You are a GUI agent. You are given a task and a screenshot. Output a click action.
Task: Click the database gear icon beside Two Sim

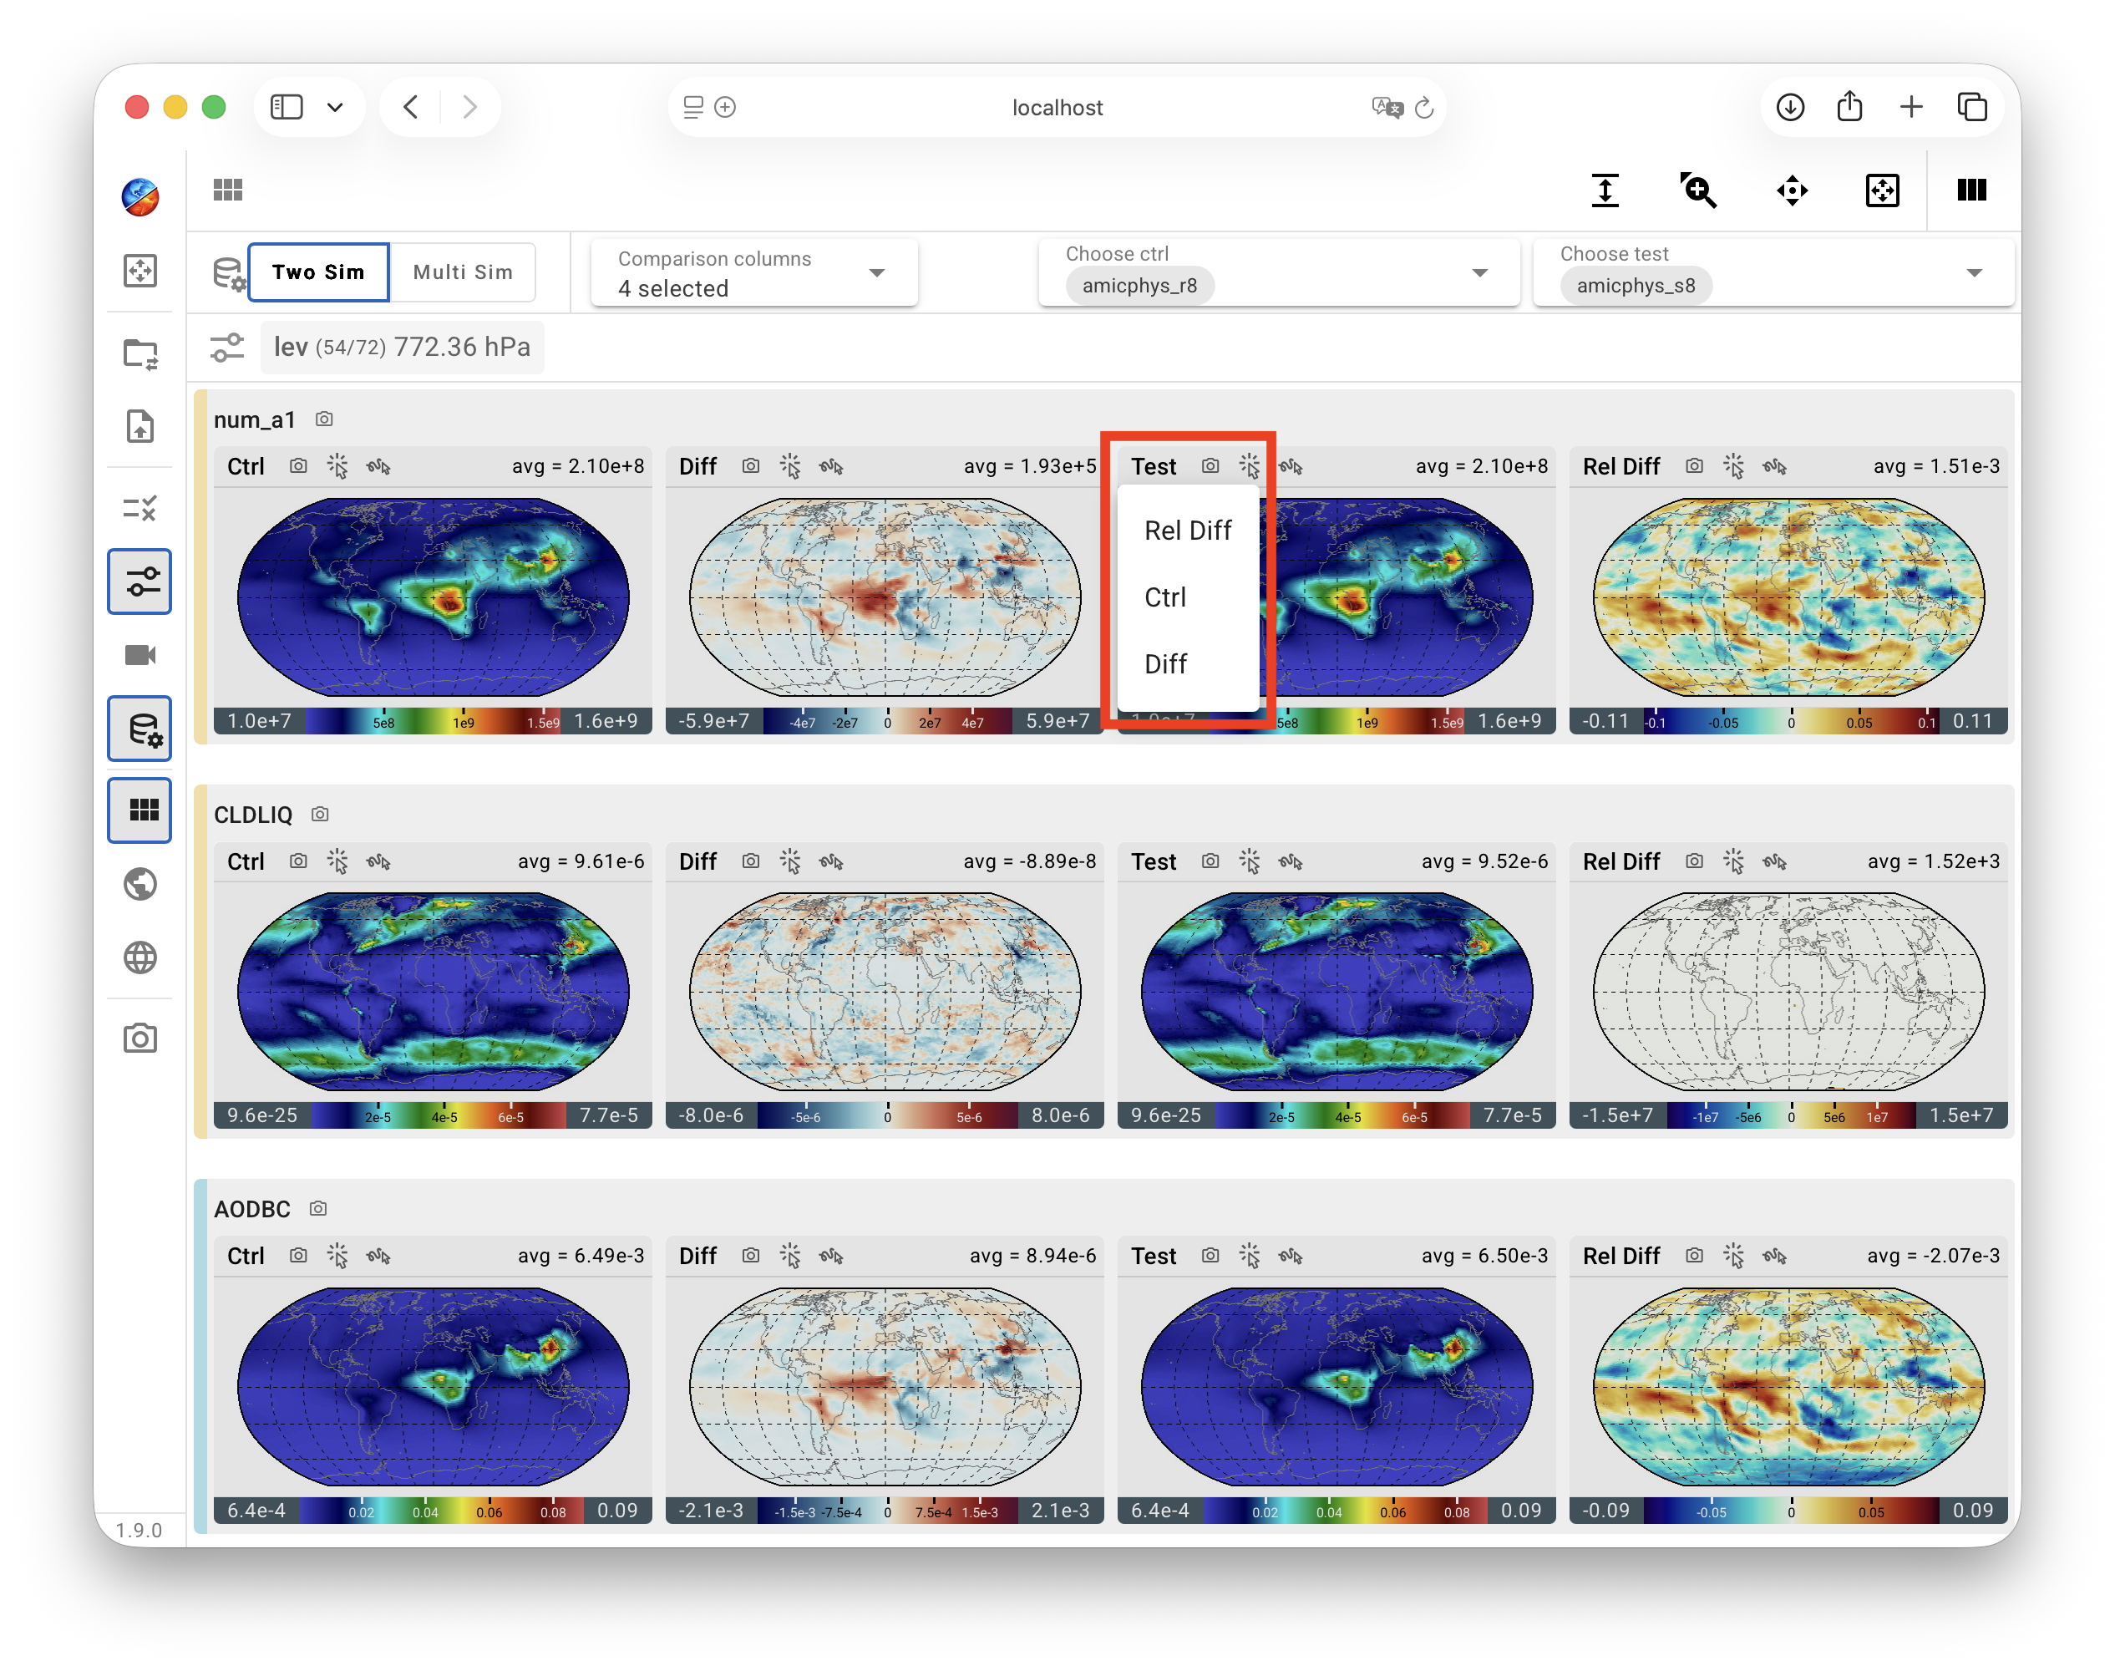pyautogui.click(x=229, y=273)
